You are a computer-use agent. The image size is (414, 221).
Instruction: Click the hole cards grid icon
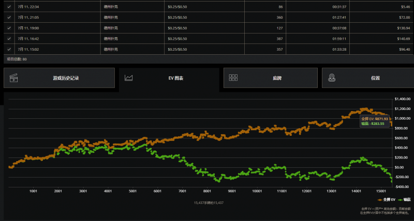coord(233,78)
